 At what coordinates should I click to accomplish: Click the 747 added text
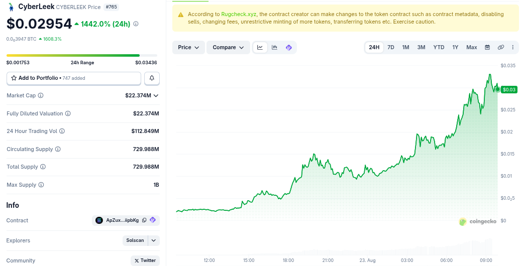74,78
